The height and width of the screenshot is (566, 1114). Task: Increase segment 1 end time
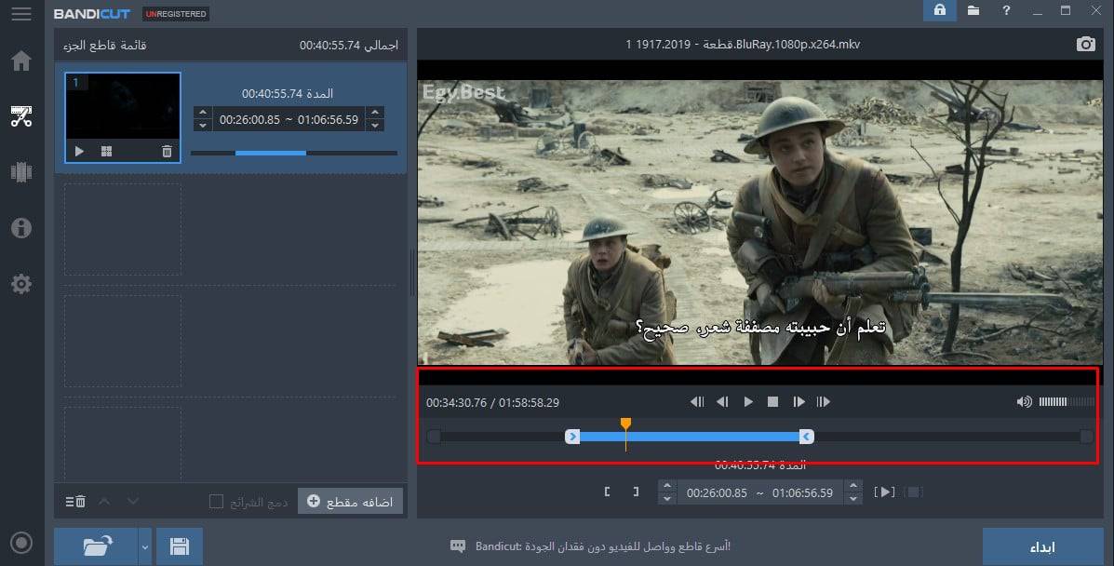point(376,113)
